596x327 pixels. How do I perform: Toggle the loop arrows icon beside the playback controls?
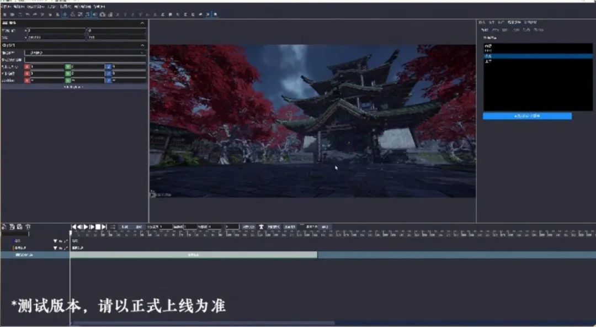point(113,227)
